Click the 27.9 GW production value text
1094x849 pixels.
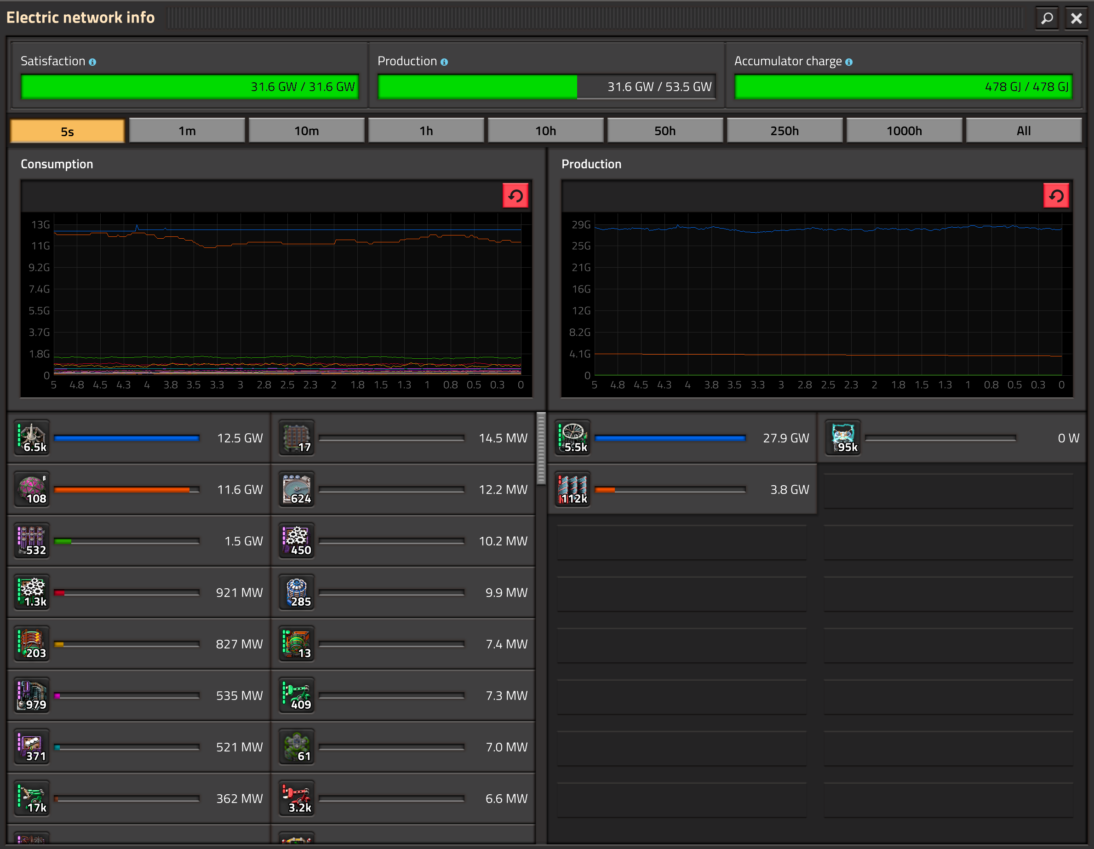coord(786,438)
